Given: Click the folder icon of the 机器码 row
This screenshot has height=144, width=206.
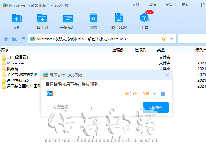Looking at the screenshot, I should click(x=4, y=69).
